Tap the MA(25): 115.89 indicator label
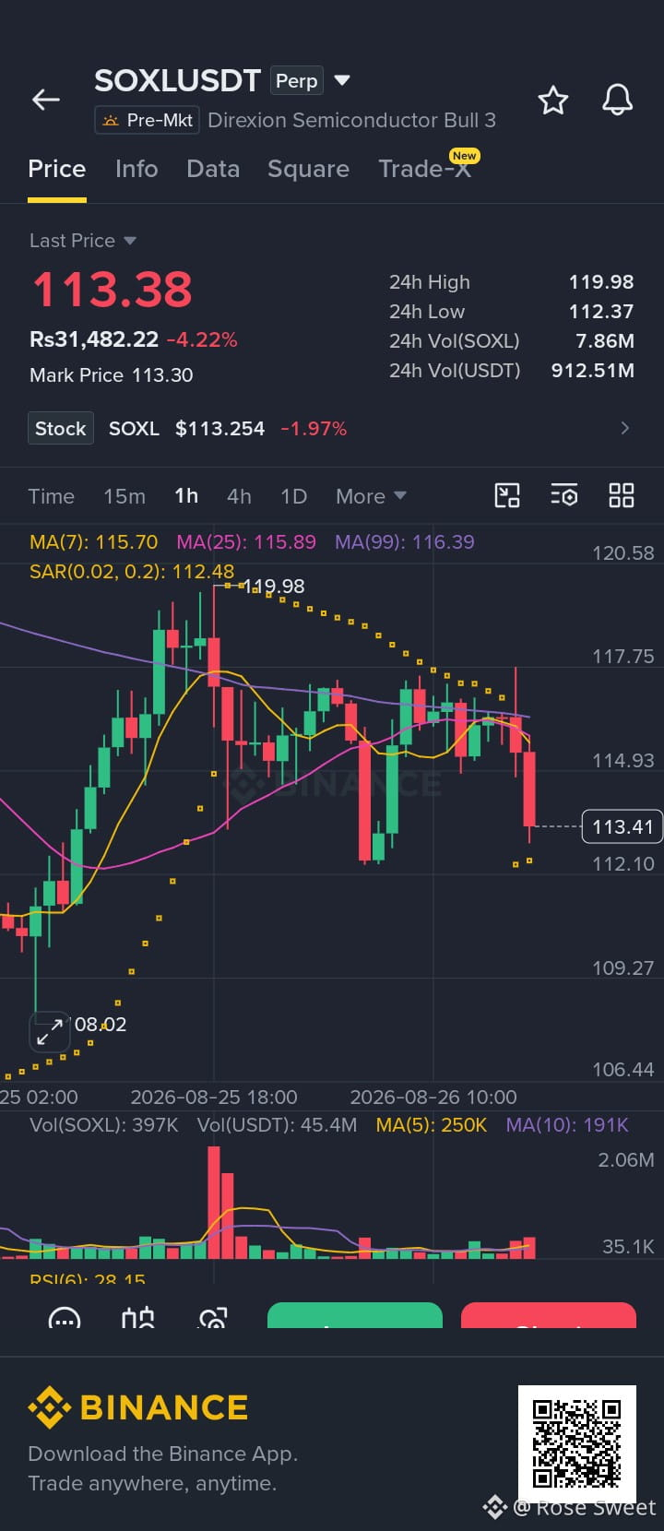This screenshot has width=664, height=1531. [246, 542]
